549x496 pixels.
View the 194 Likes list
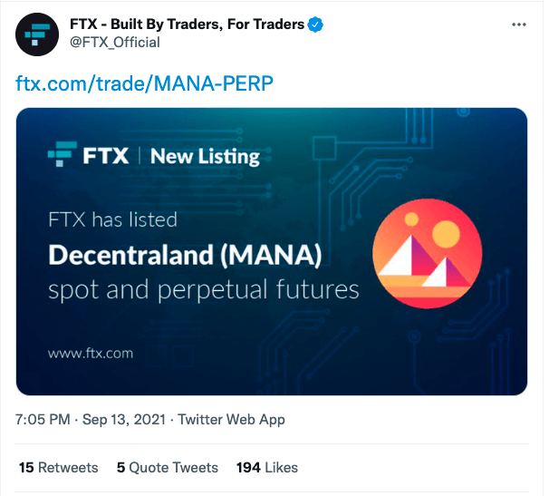[266, 468]
